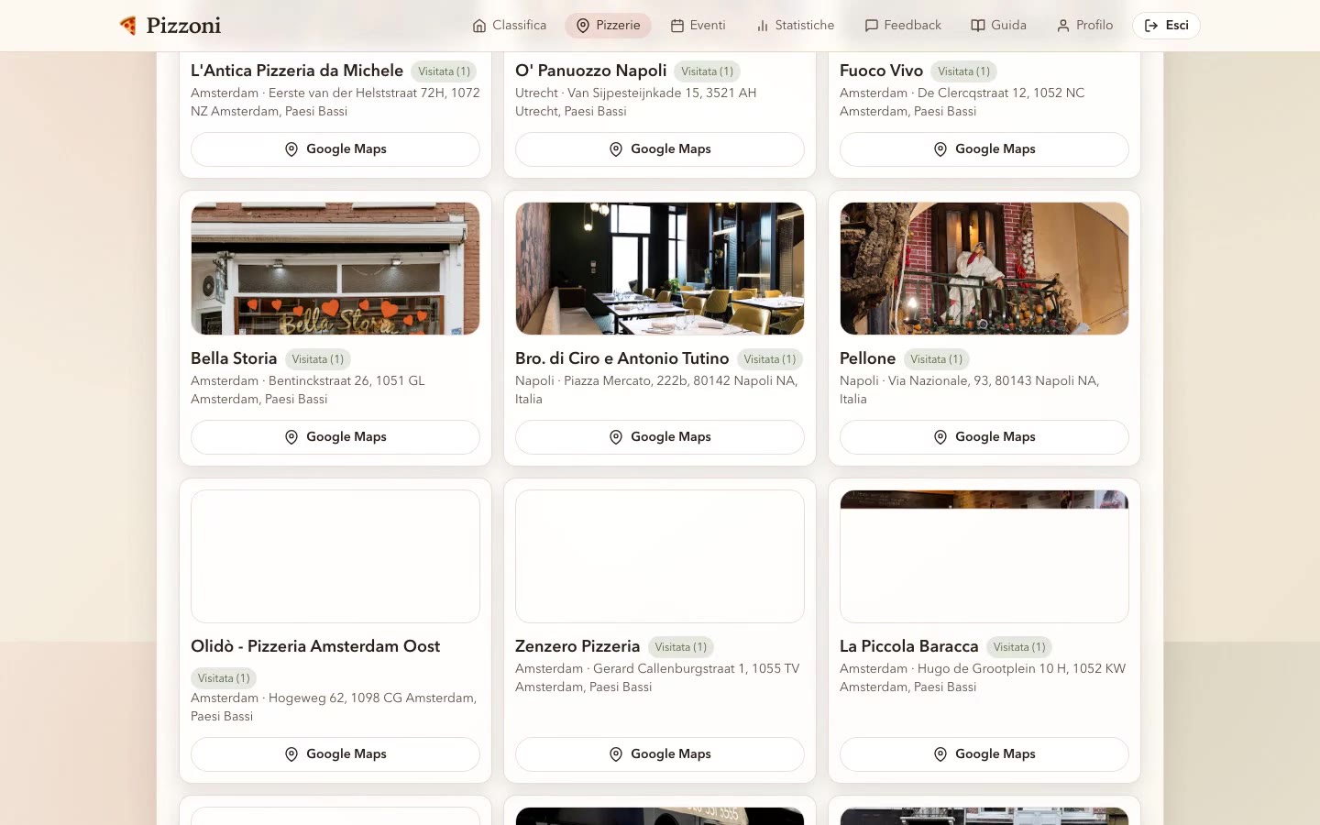Click the Visitata (1) badge on O' Panuozzo Napoli
The image size is (1320, 825).
[x=708, y=71]
